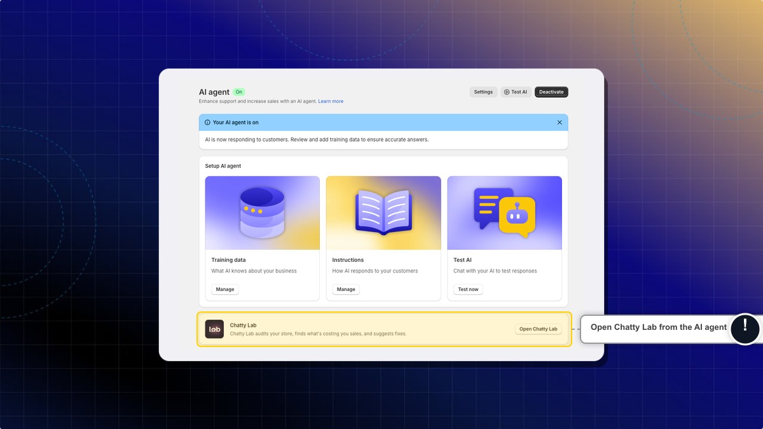Click the Chatty Lab logo icon
The image size is (763, 429).
(214, 329)
